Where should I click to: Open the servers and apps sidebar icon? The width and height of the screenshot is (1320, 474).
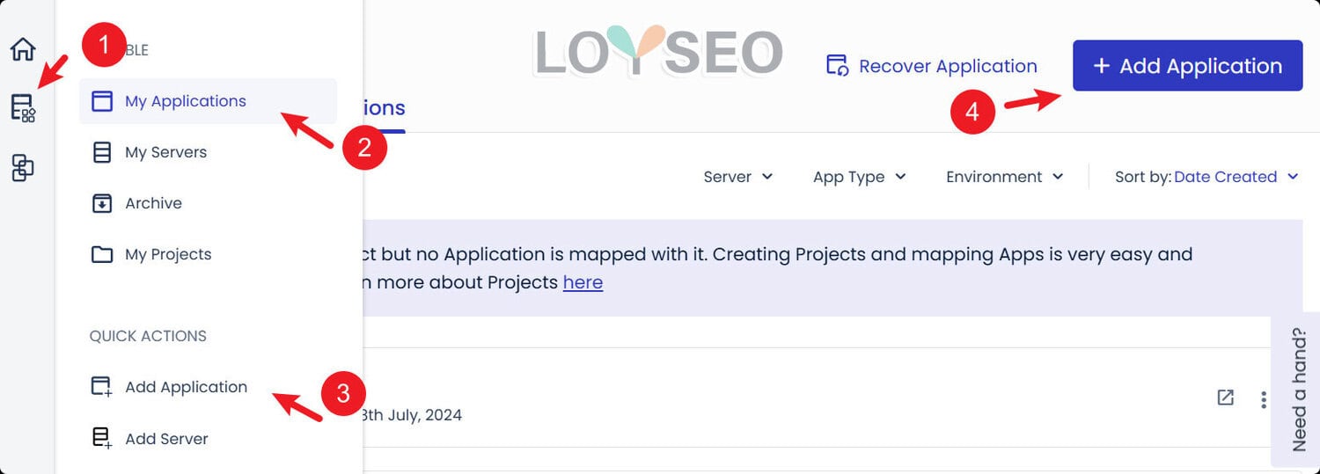coord(23,108)
